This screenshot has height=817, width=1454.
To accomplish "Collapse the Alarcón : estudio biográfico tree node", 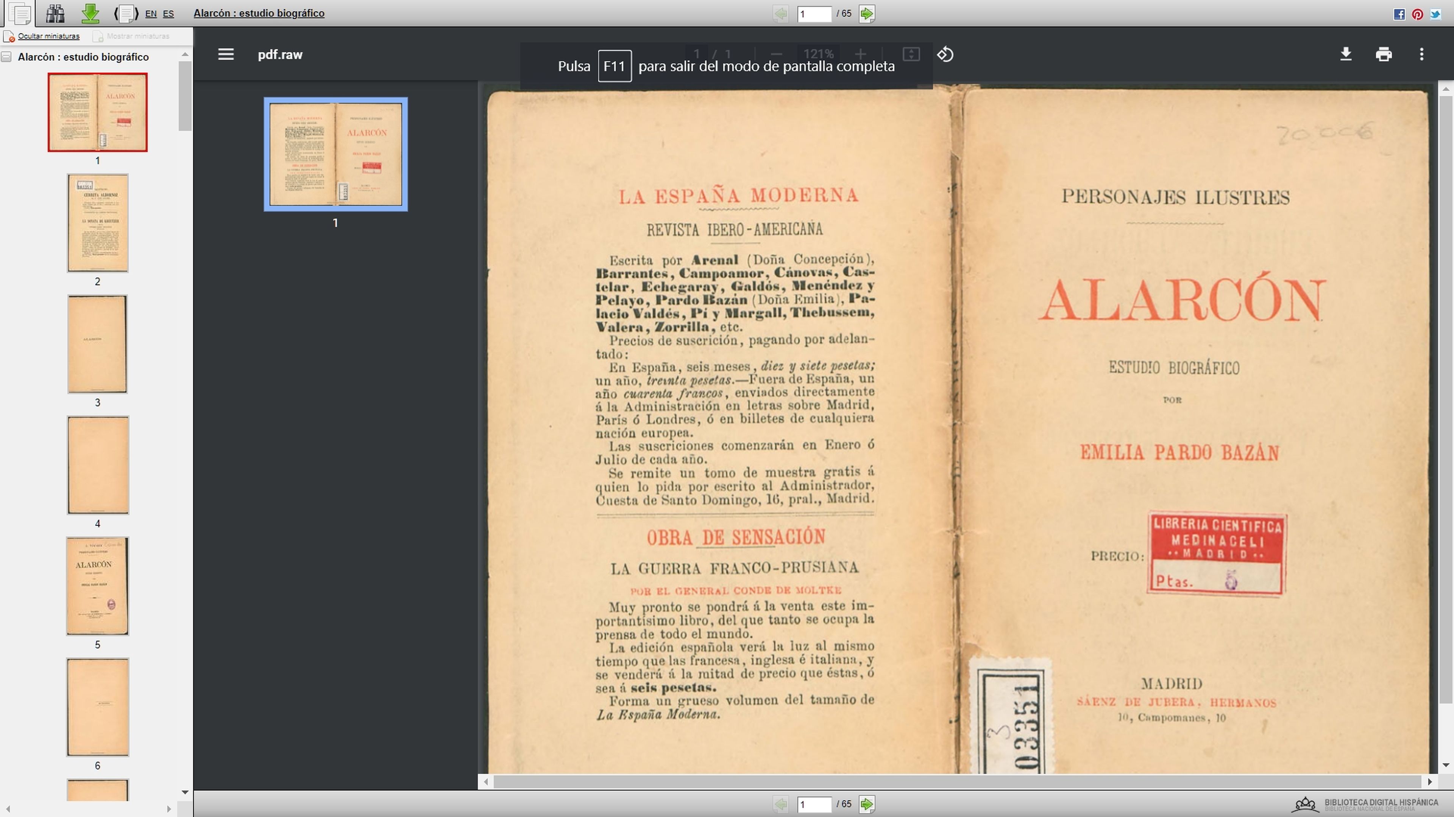I will point(6,57).
